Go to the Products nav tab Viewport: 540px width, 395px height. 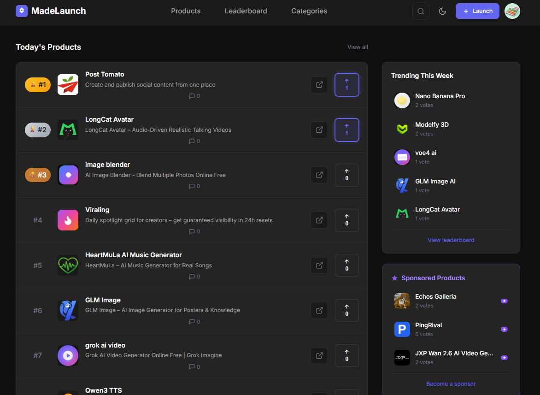(x=186, y=11)
